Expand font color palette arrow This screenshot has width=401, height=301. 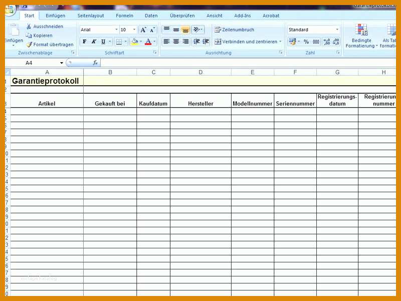(x=154, y=42)
